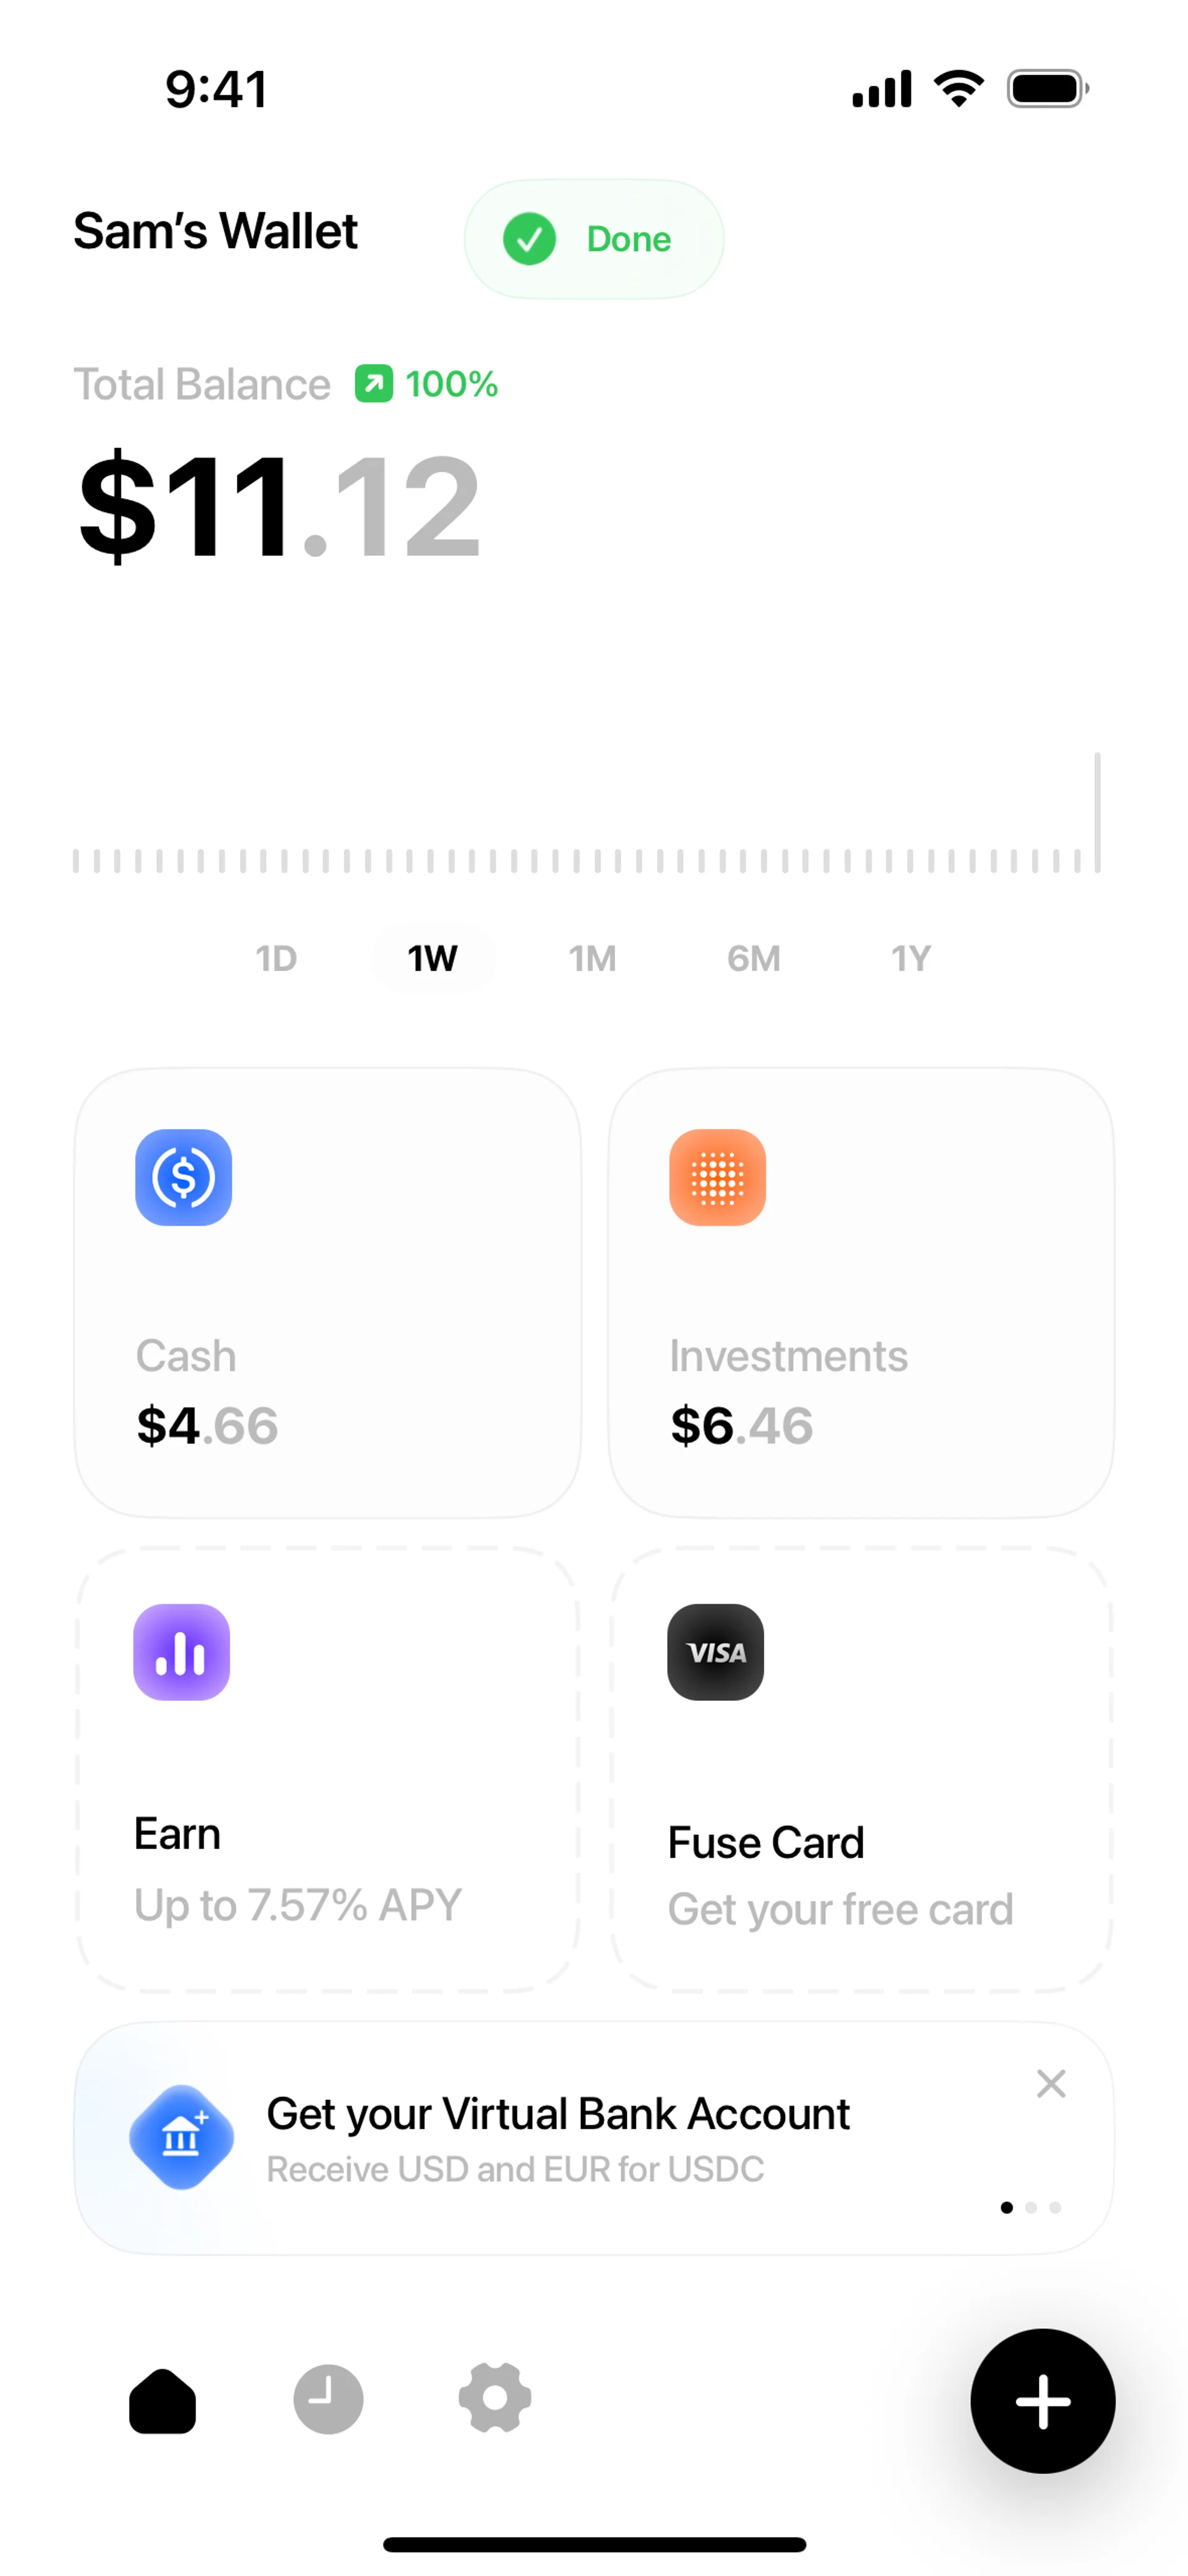Viewport: 1188px width, 2576px height.
Task: Select the 1D time range
Action: click(x=276, y=958)
